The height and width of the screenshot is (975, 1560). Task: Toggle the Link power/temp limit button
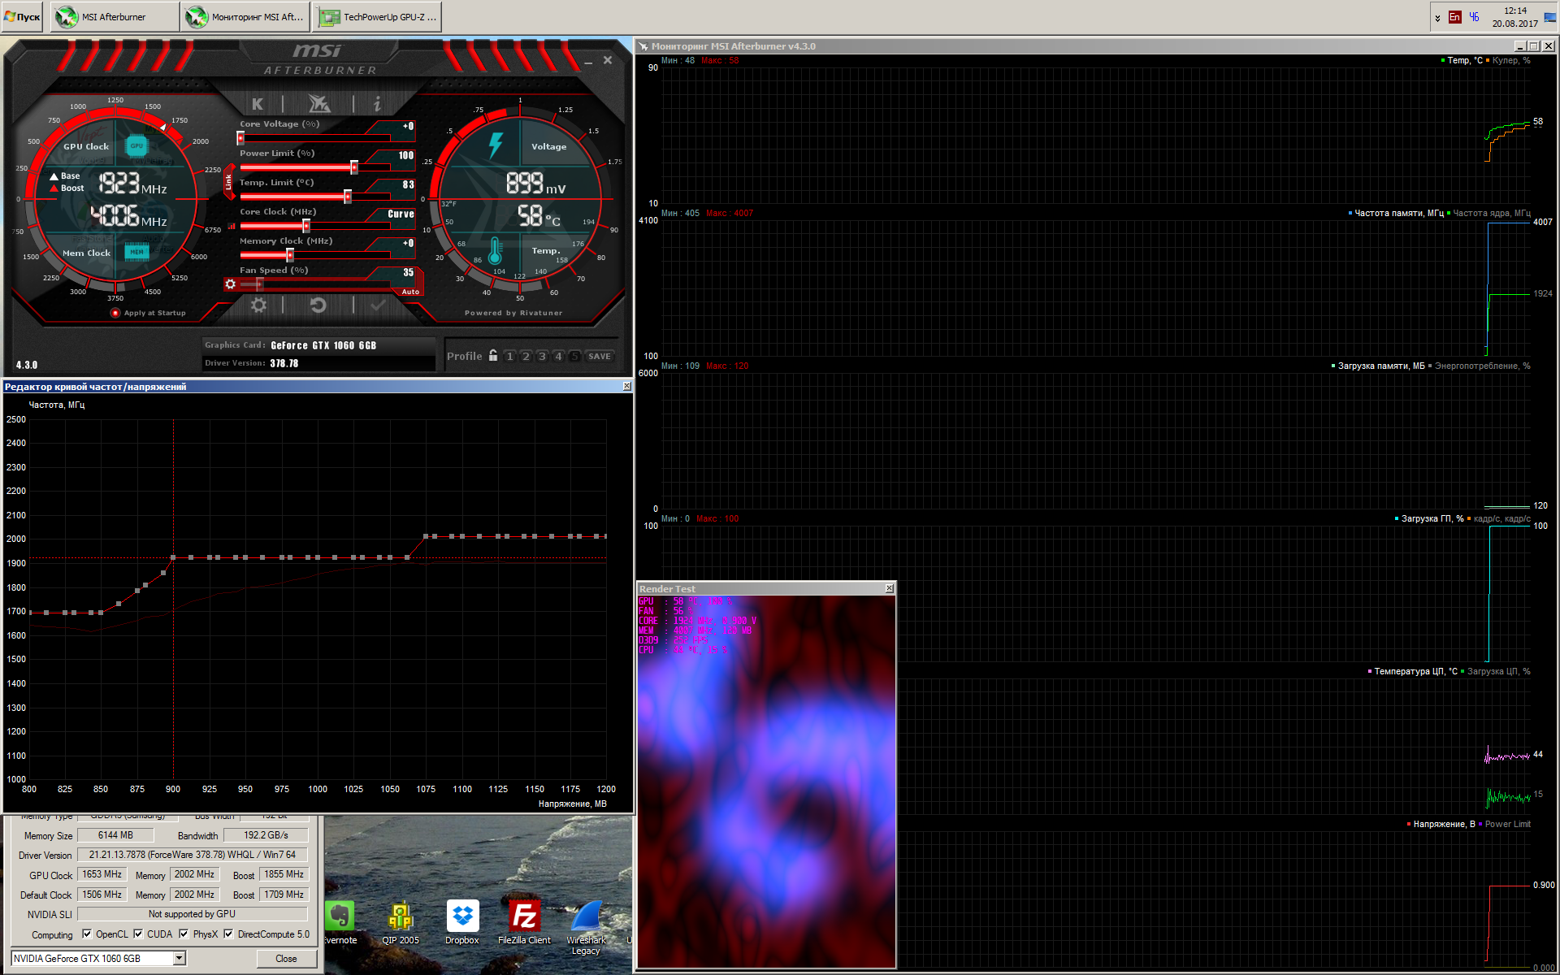(229, 183)
